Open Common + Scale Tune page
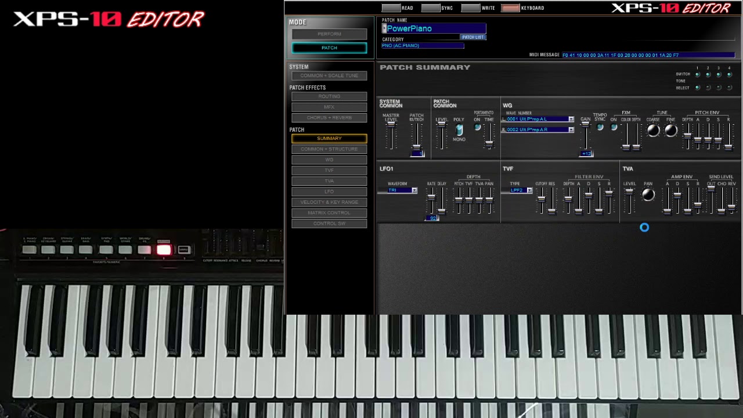 (329, 75)
